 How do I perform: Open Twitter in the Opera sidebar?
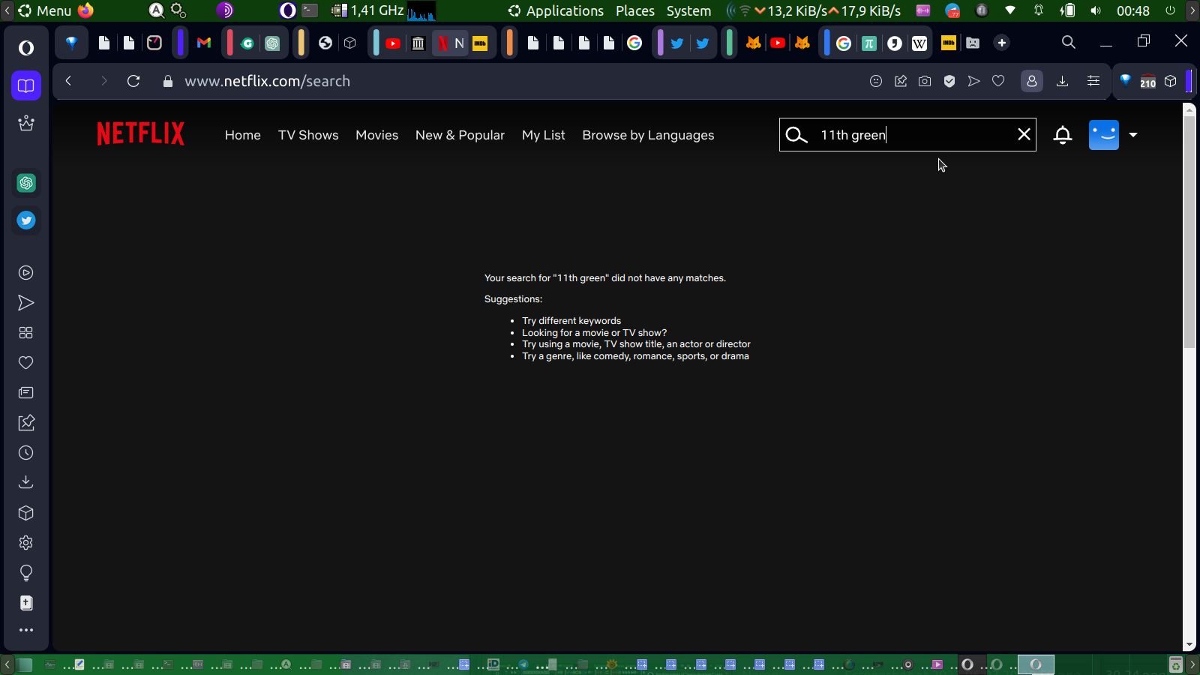(26, 220)
